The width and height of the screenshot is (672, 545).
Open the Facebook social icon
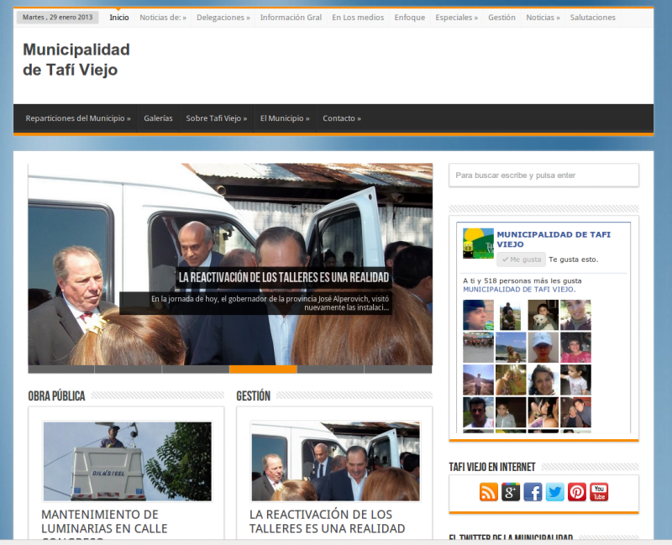click(x=533, y=492)
